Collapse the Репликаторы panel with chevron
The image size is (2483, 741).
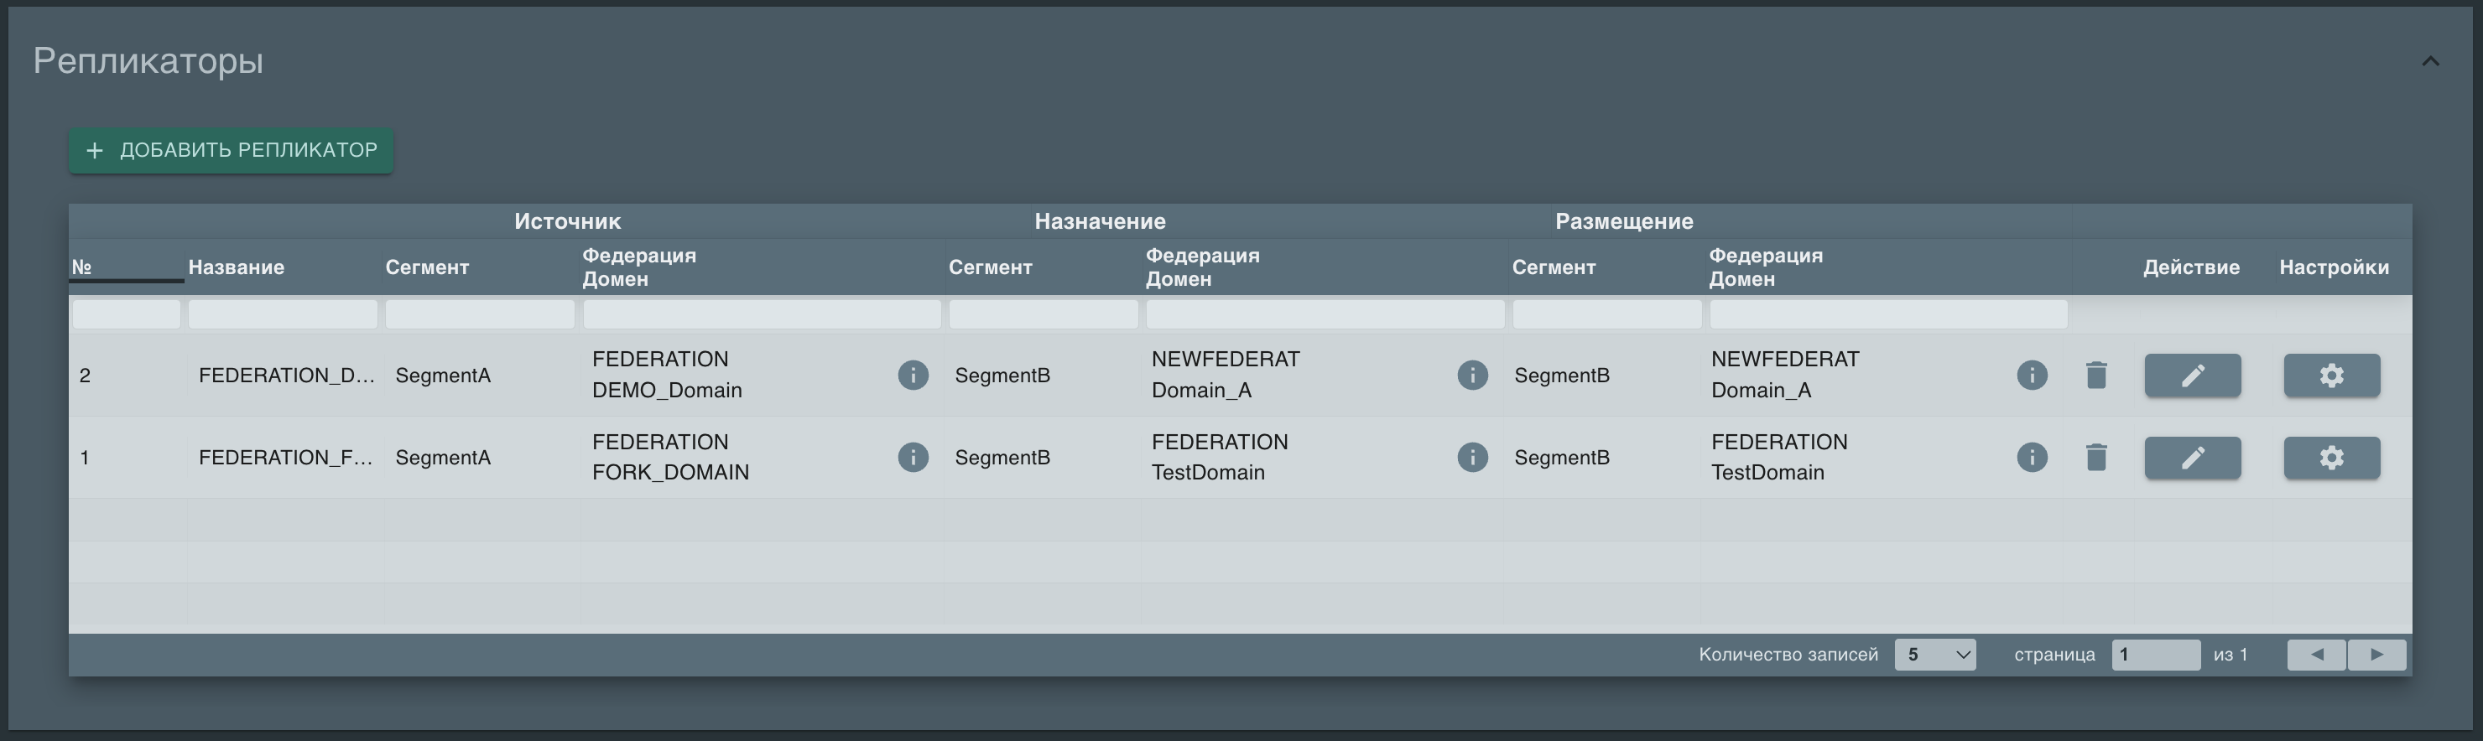point(2430,62)
